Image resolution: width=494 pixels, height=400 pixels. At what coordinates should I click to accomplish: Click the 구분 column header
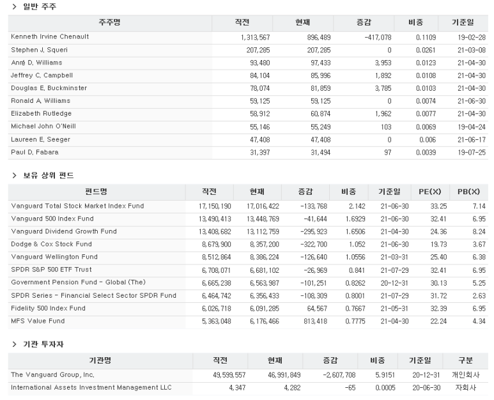(x=465, y=360)
